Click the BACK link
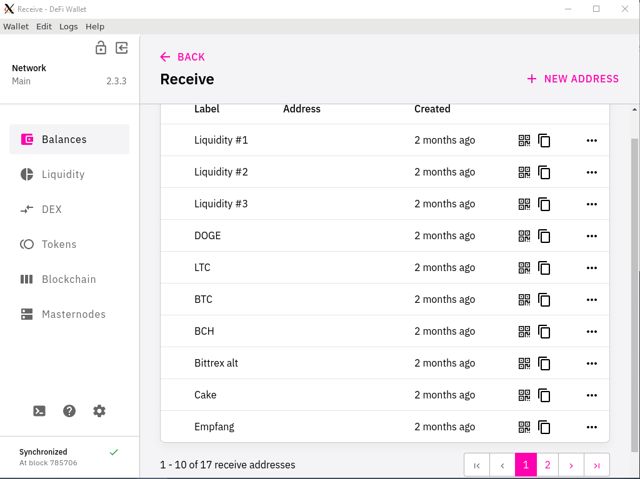 pyautogui.click(x=182, y=57)
